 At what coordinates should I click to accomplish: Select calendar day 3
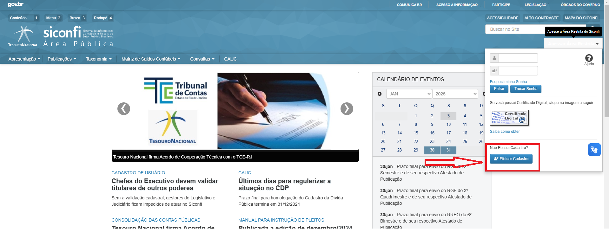pos(448,116)
